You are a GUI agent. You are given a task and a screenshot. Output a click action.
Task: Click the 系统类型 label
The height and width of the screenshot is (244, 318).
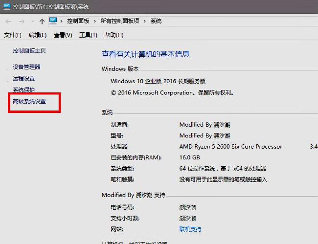(122, 168)
